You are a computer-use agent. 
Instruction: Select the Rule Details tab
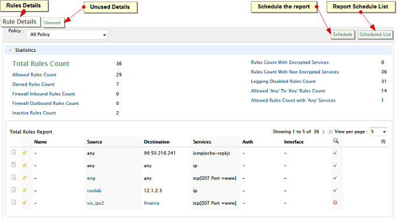click(x=19, y=22)
